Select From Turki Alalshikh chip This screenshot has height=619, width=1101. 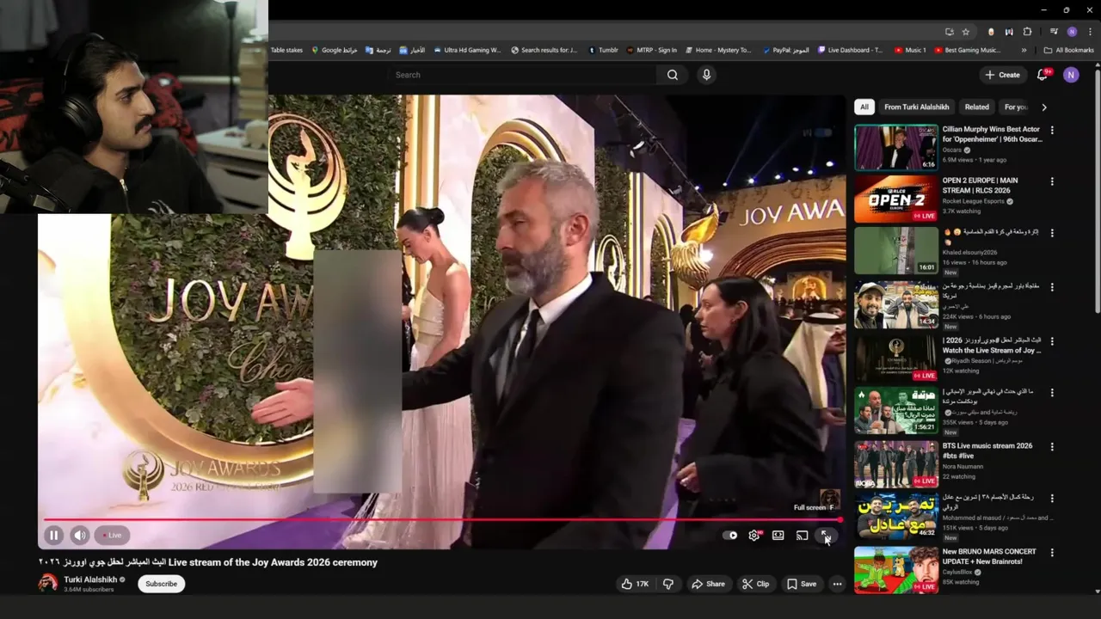(916, 107)
